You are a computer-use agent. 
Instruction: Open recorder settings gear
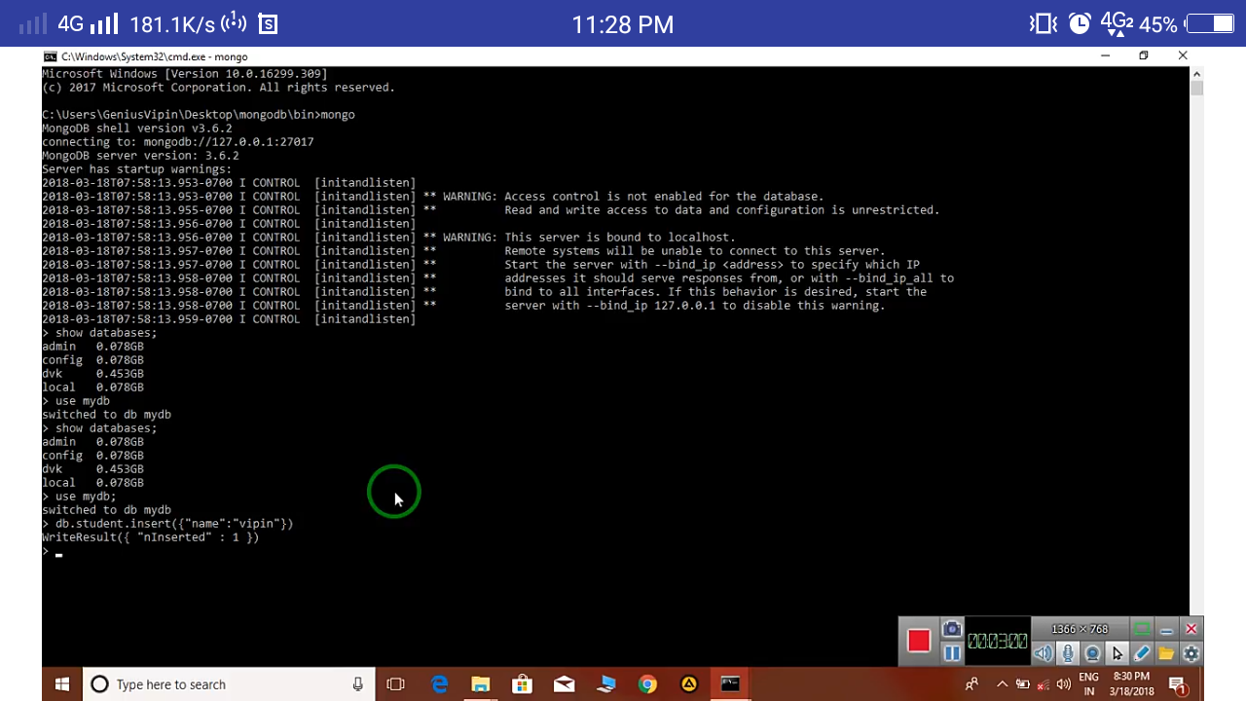(x=1191, y=653)
